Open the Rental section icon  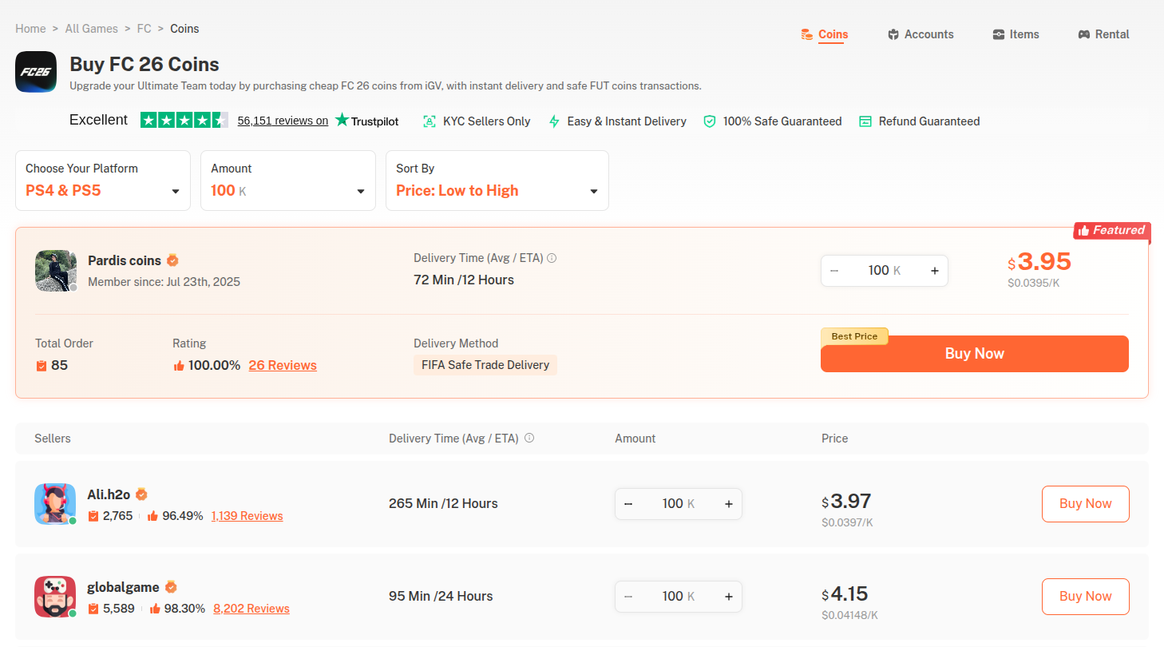pos(1083,34)
